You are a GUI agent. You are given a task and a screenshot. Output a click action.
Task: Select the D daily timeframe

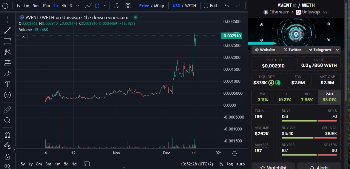71,6
